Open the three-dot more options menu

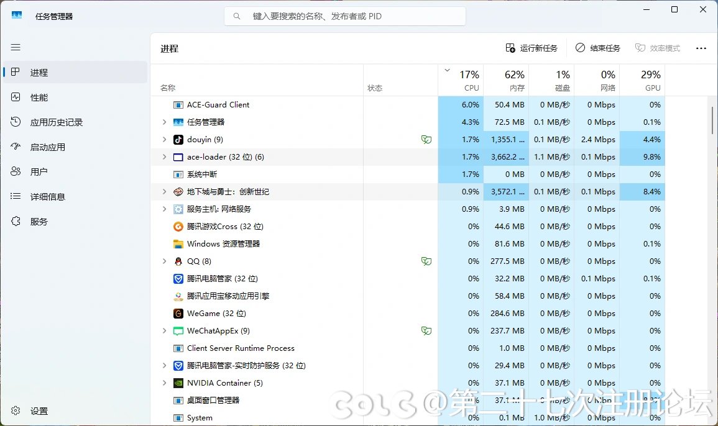tap(701, 48)
